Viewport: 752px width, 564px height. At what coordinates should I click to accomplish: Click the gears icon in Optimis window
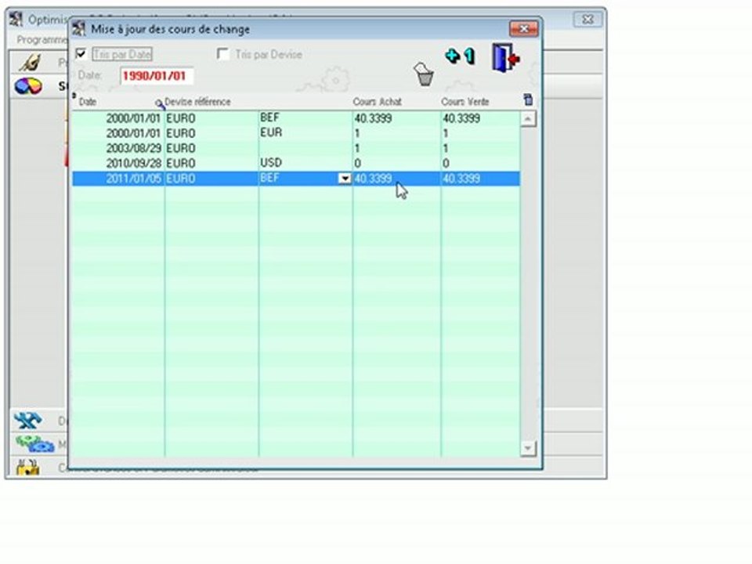[x=34, y=444]
